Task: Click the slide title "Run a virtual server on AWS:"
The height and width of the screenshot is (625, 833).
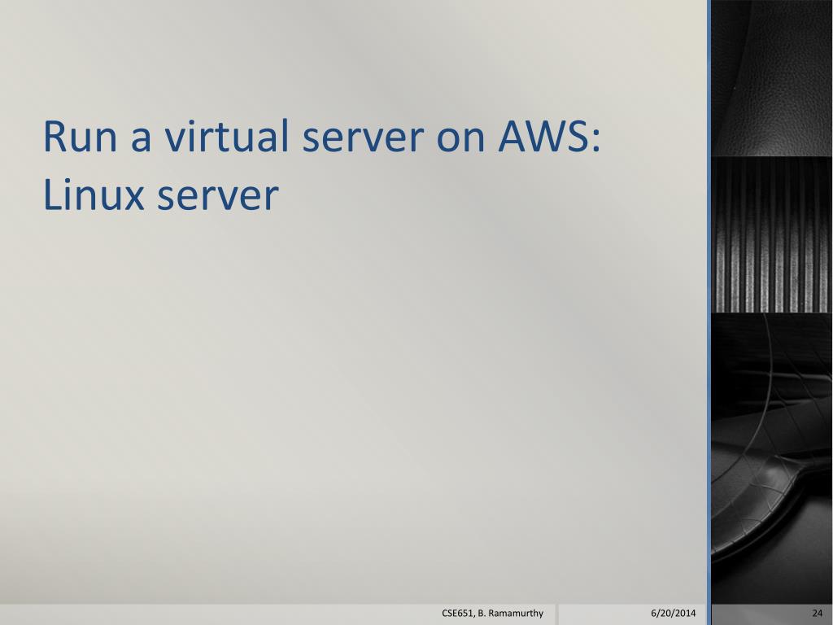Action: pos(321,137)
